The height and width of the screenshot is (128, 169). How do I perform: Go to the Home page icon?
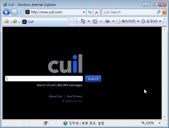83,21
